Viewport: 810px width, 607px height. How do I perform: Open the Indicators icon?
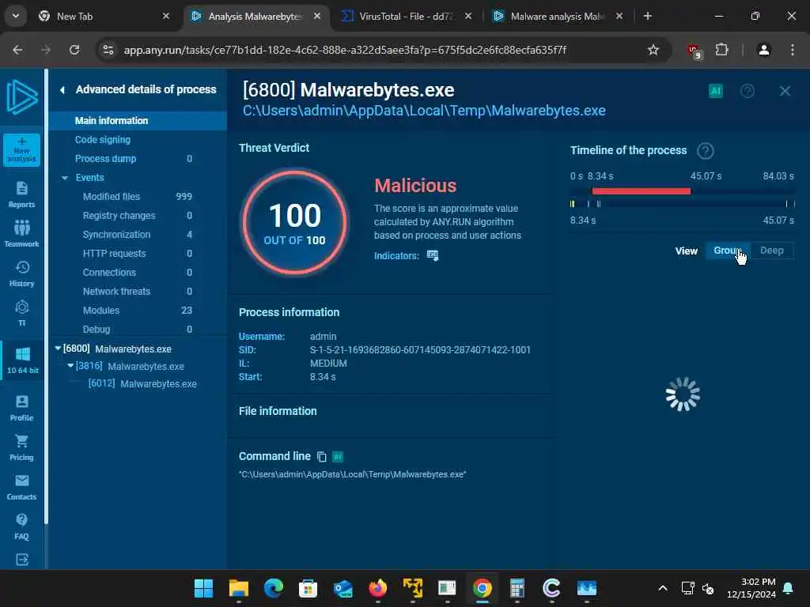(433, 255)
